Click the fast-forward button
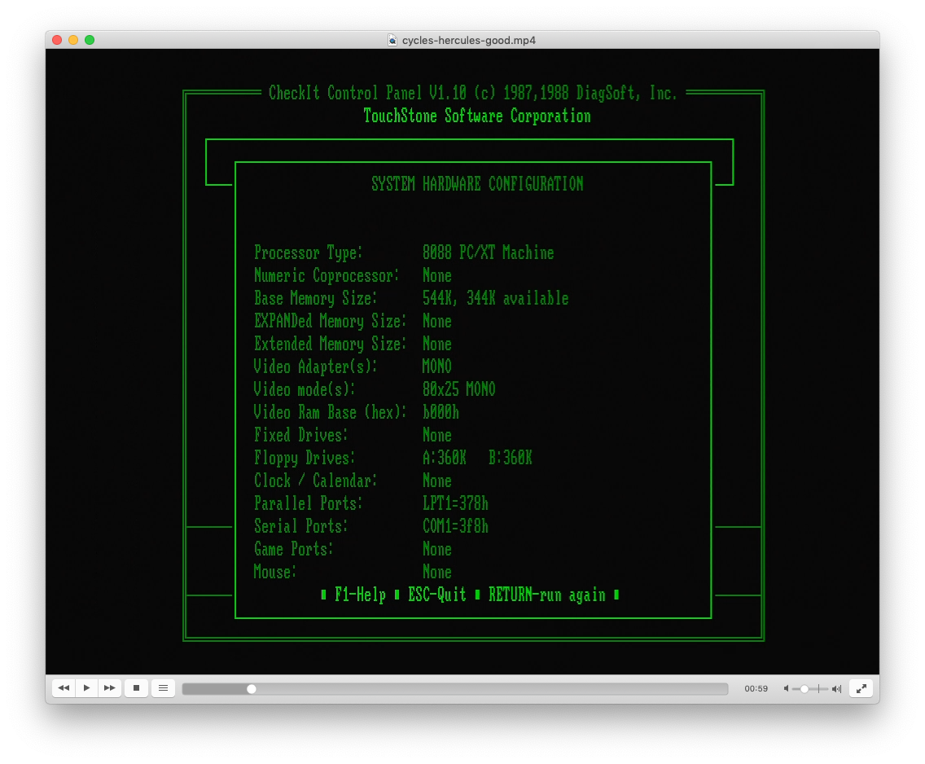 click(110, 688)
